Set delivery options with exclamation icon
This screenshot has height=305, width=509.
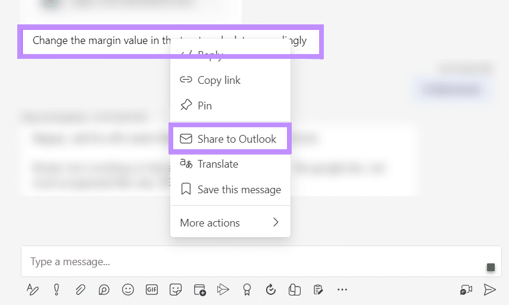[x=57, y=290]
